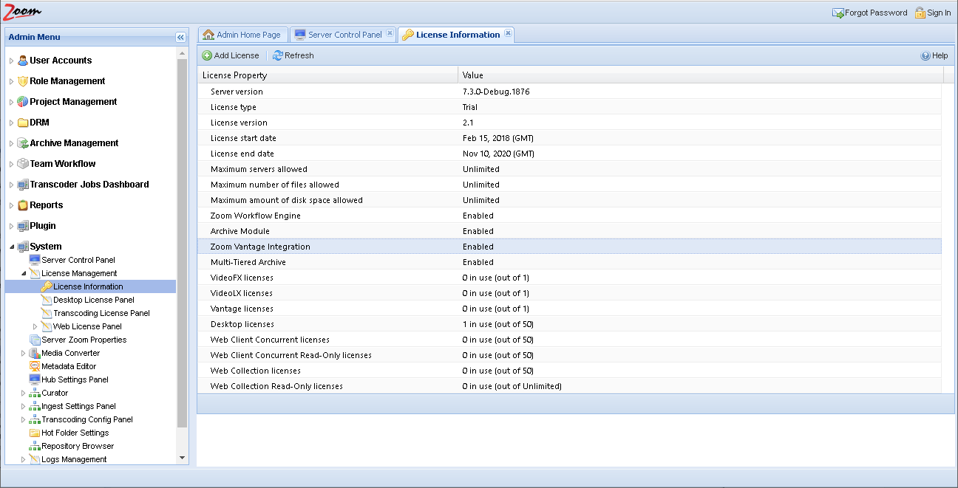958x488 pixels.
Task: Open Desktop License Panel
Action: [x=94, y=300]
